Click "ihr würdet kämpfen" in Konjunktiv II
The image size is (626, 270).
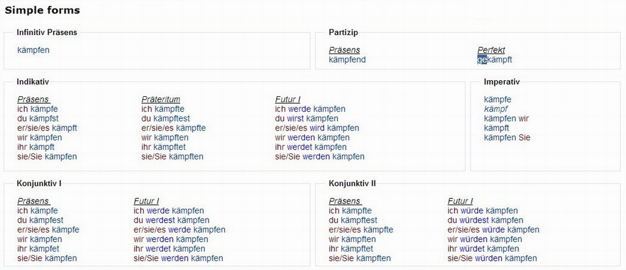coord(483,249)
